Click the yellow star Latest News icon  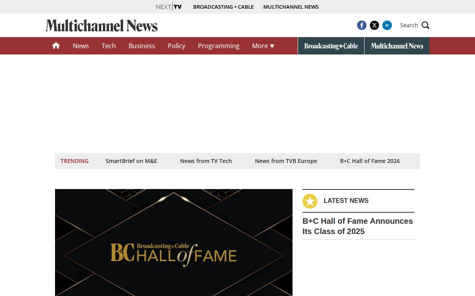(310, 201)
